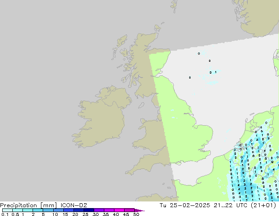Click the 'Precipitation' title text
This screenshot has width=279, height=216.
point(18,205)
